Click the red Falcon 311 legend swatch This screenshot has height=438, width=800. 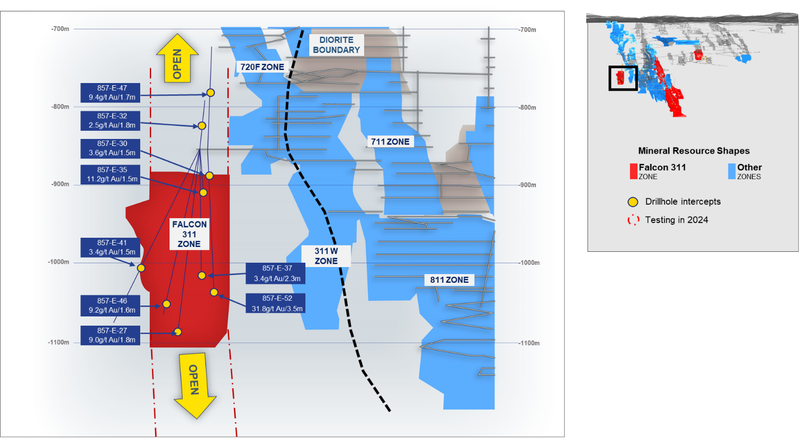tap(633, 171)
